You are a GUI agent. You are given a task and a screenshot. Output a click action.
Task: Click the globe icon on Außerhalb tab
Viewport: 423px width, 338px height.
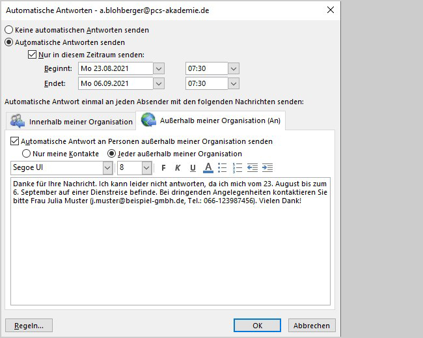click(148, 120)
